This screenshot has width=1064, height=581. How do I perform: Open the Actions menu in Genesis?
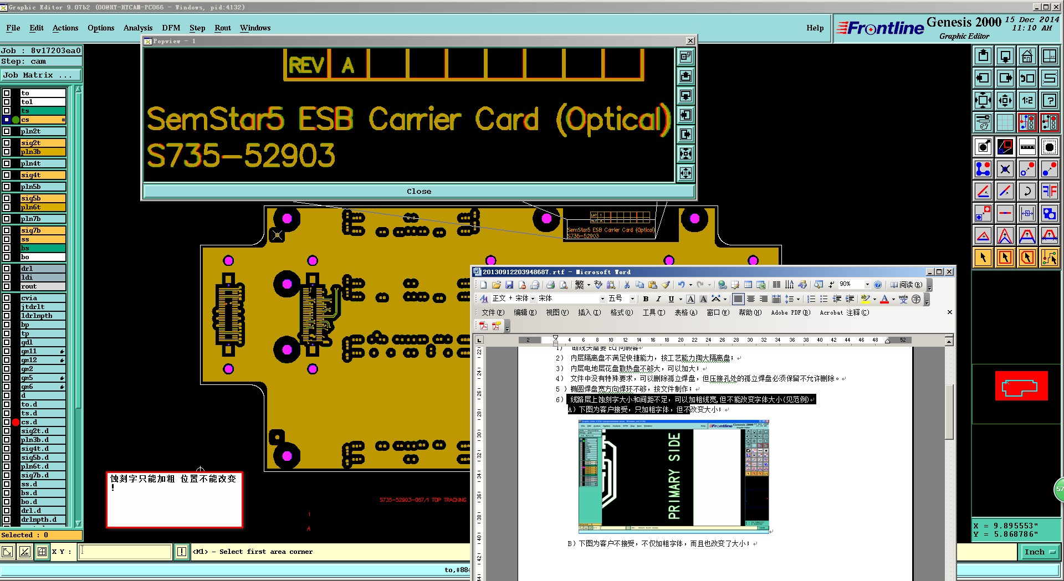[x=65, y=28]
